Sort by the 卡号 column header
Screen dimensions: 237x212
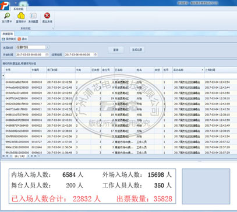(18, 70)
